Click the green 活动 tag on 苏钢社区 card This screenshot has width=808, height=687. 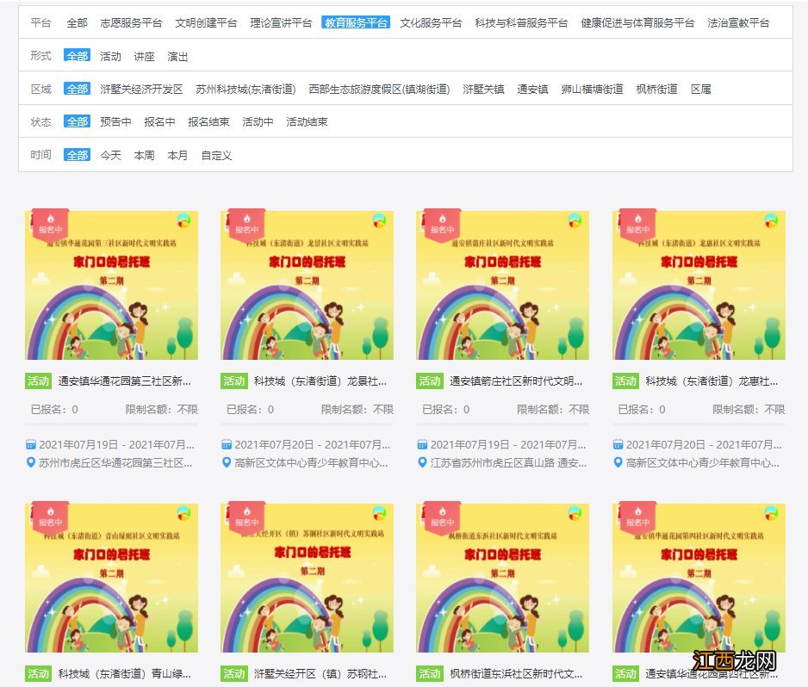pos(233,675)
